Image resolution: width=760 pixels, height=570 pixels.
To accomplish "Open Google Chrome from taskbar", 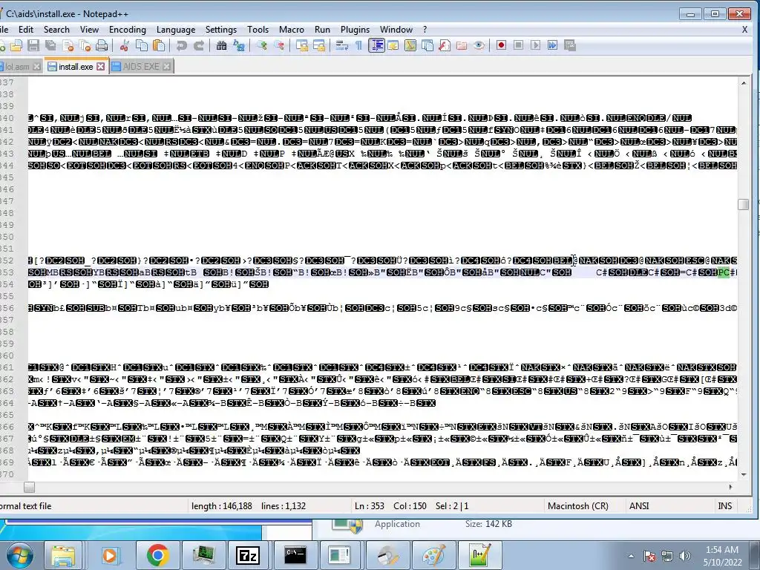I will 157,555.
